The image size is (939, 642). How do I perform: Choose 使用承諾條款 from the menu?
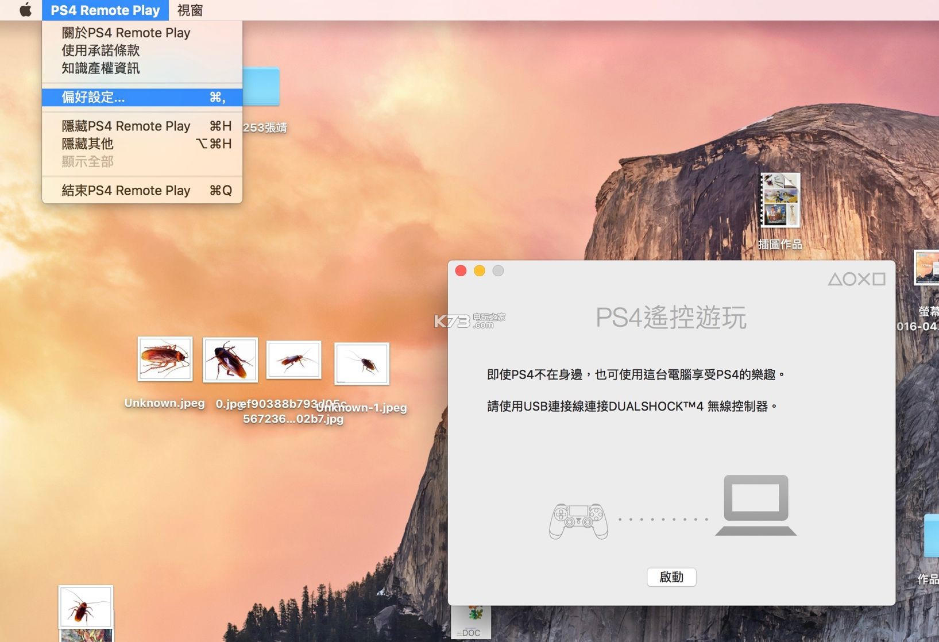coord(142,51)
